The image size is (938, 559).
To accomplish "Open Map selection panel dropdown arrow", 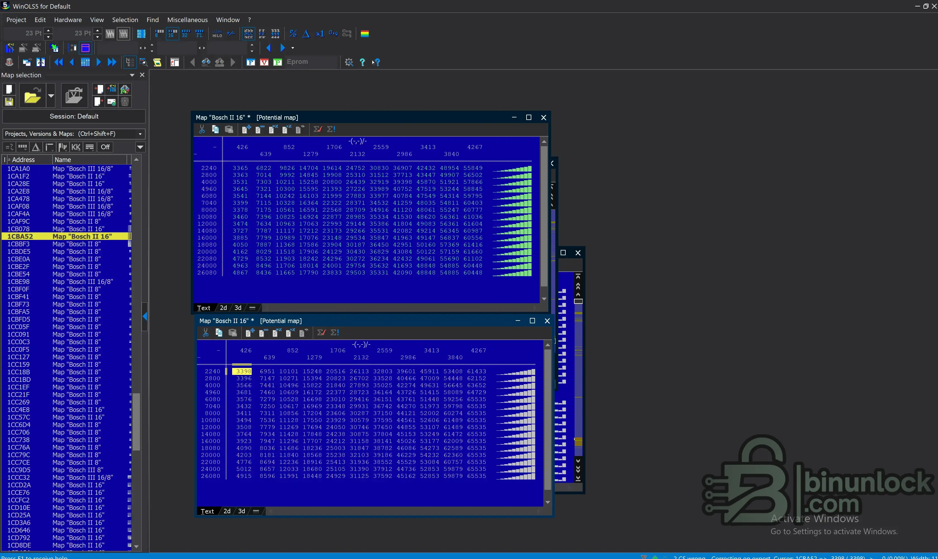I will point(132,75).
